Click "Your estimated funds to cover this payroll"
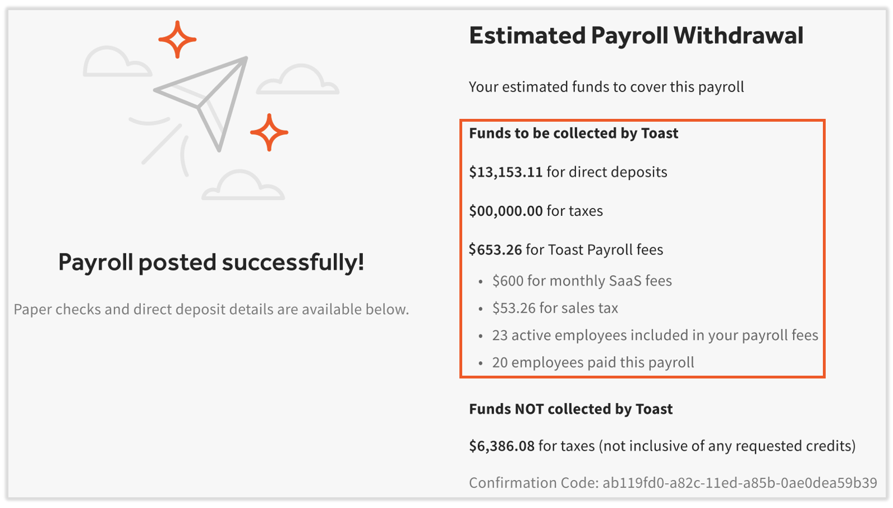 click(x=606, y=87)
